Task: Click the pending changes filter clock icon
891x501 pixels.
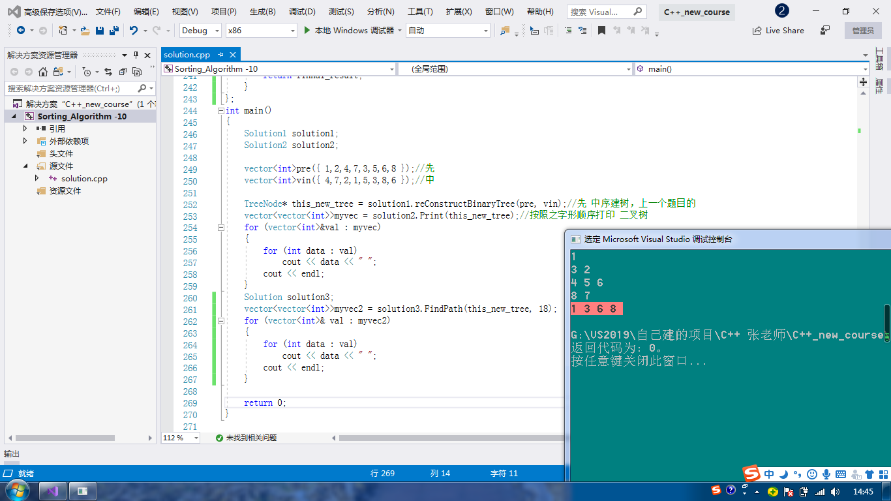Action: point(87,72)
